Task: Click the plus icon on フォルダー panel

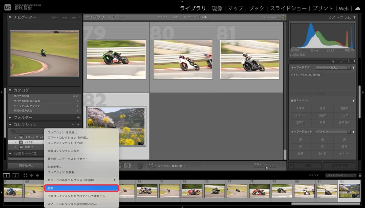Action: point(78,118)
